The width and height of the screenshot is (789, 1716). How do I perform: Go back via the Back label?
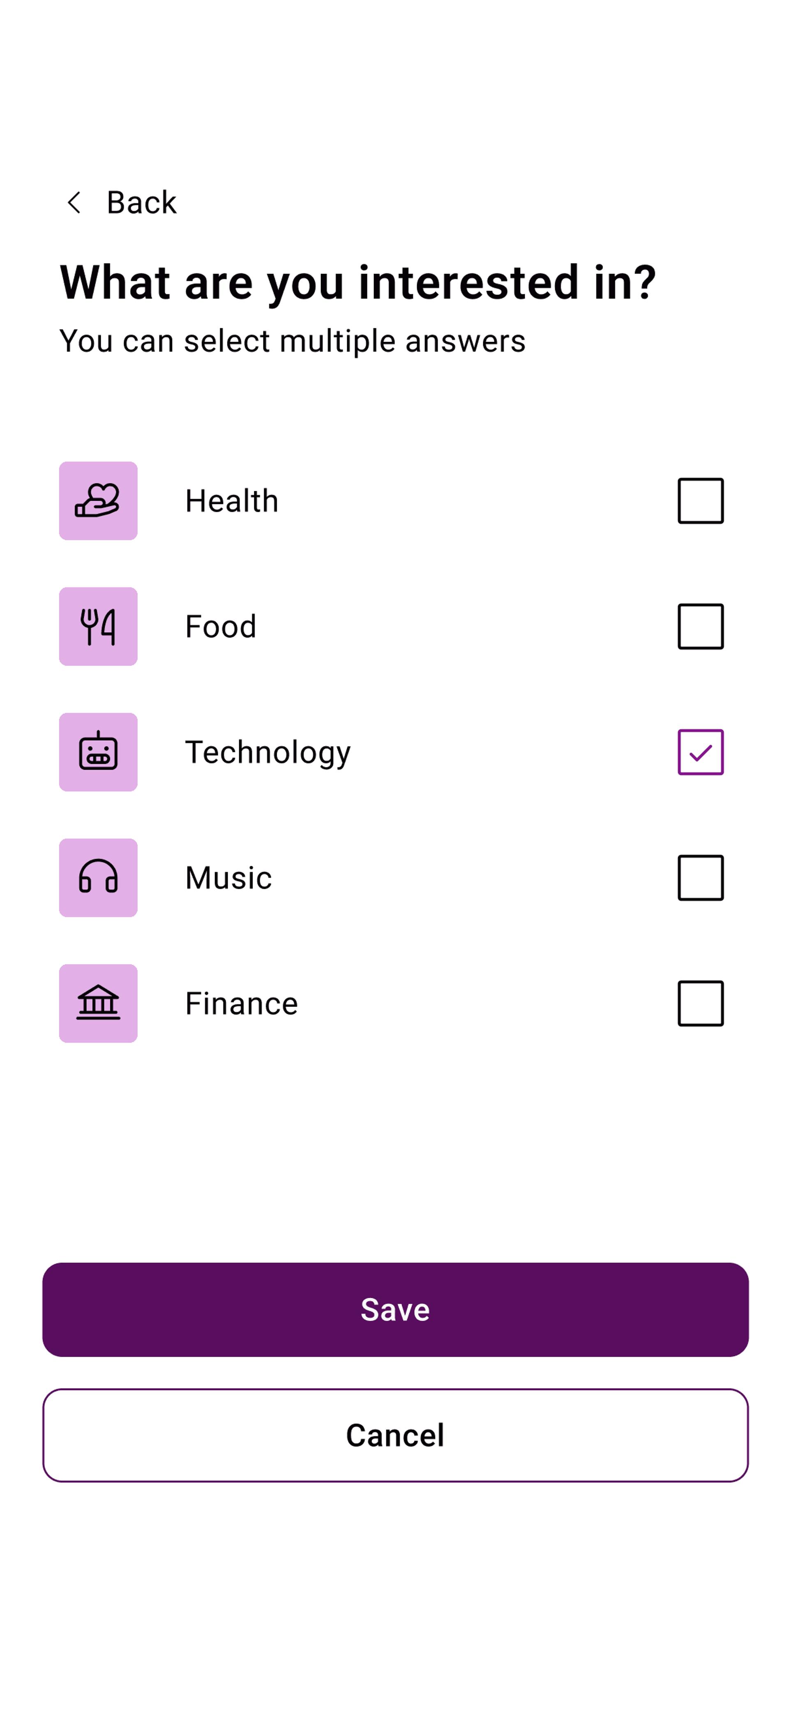point(142,203)
